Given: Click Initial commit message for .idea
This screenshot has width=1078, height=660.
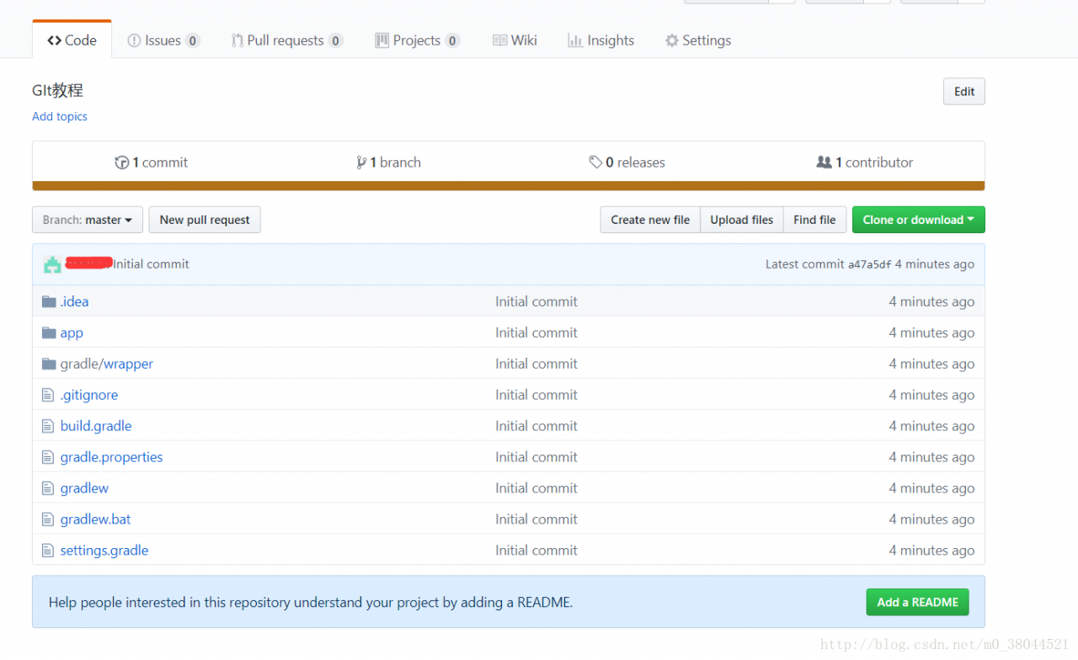Looking at the screenshot, I should click(x=536, y=301).
